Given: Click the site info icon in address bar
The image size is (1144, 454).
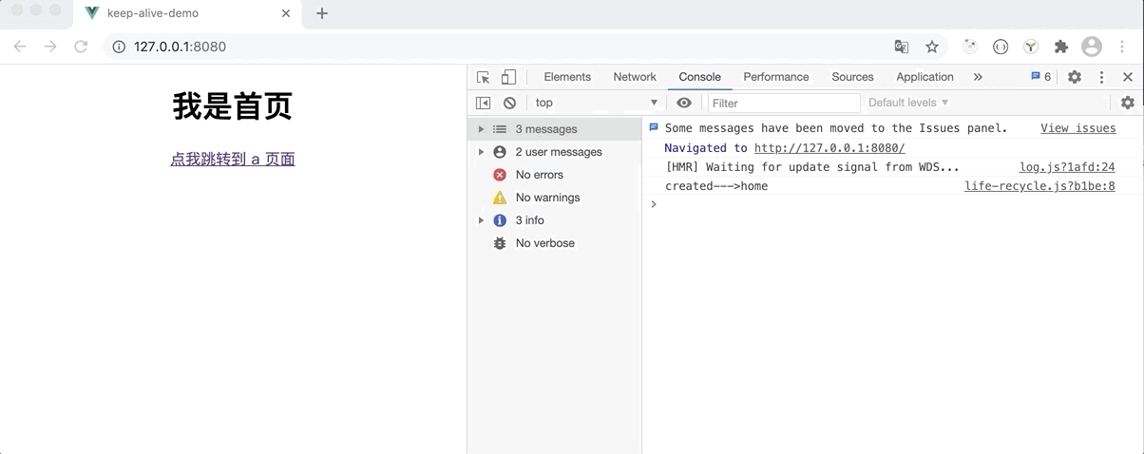Looking at the screenshot, I should 120,47.
